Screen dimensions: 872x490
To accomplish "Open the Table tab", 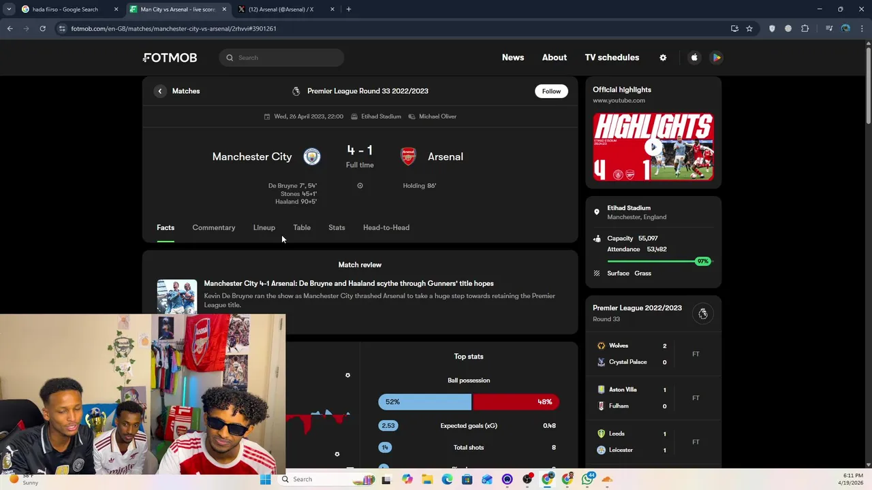I will [302, 227].
